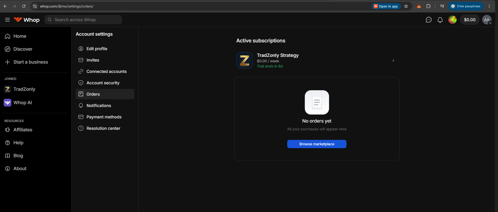Click the Connected accounts link icon
Image resolution: width=498 pixels, height=212 pixels.
click(x=81, y=71)
